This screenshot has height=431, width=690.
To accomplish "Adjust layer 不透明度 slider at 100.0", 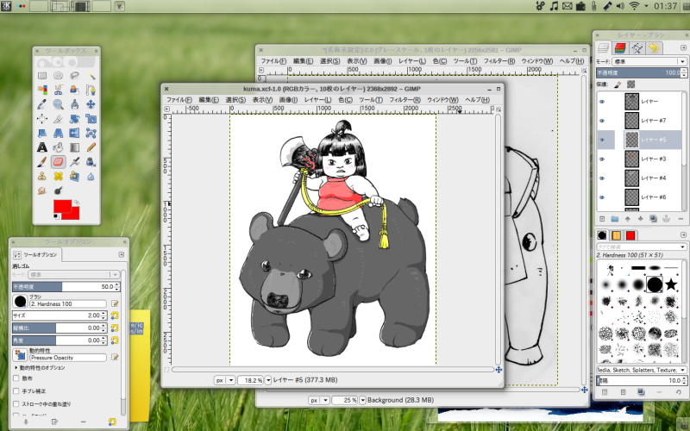I will [641, 72].
